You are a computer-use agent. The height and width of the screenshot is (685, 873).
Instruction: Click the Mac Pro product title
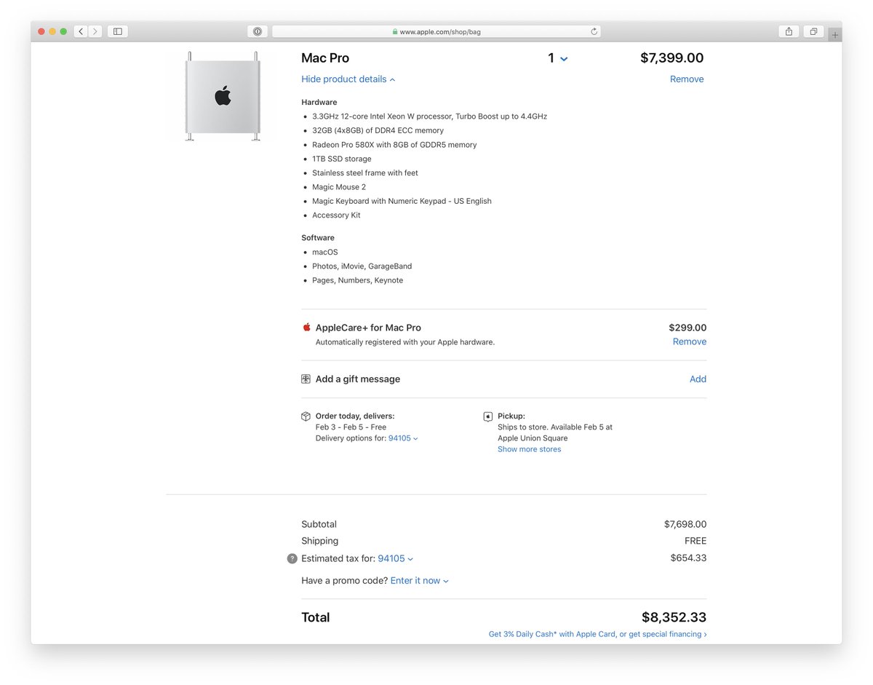[x=325, y=58]
